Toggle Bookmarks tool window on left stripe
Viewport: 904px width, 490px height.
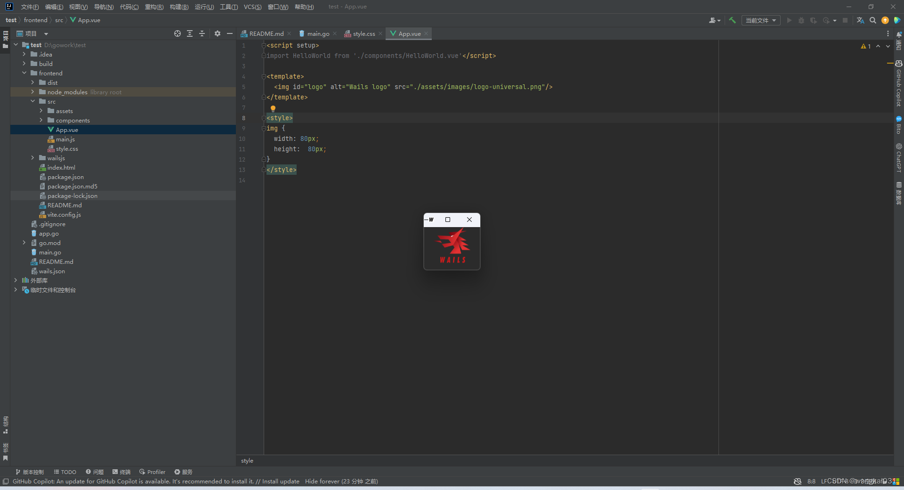pos(6,452)
